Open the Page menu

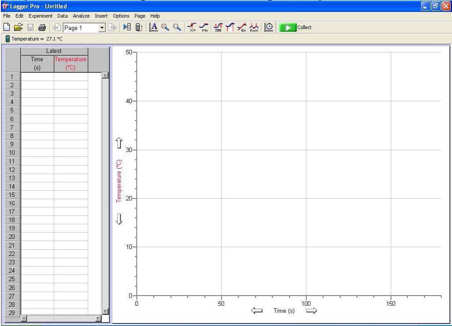click(x=140, y=16)
